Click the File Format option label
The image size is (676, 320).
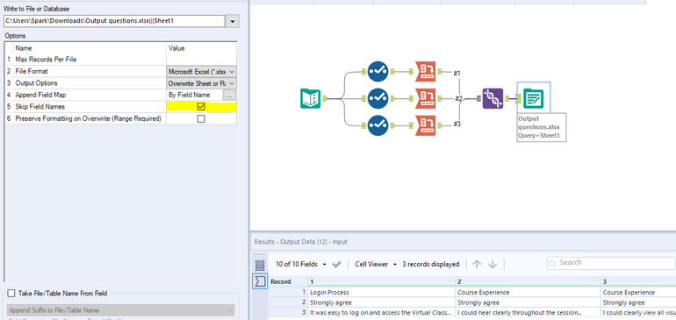click(32, 71)
